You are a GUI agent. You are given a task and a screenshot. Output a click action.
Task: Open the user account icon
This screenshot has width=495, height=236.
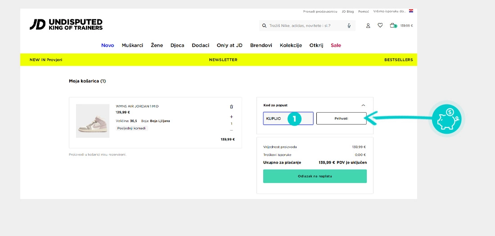point(368,26)
